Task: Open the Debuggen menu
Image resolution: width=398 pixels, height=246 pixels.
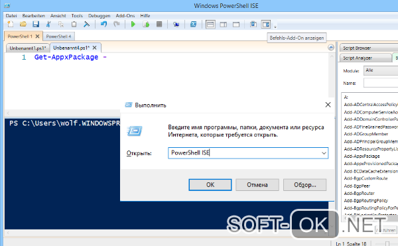Action: (99, 16)
